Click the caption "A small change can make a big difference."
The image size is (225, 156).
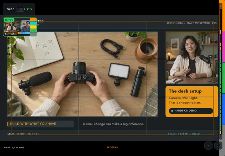[x=113, y=124]
